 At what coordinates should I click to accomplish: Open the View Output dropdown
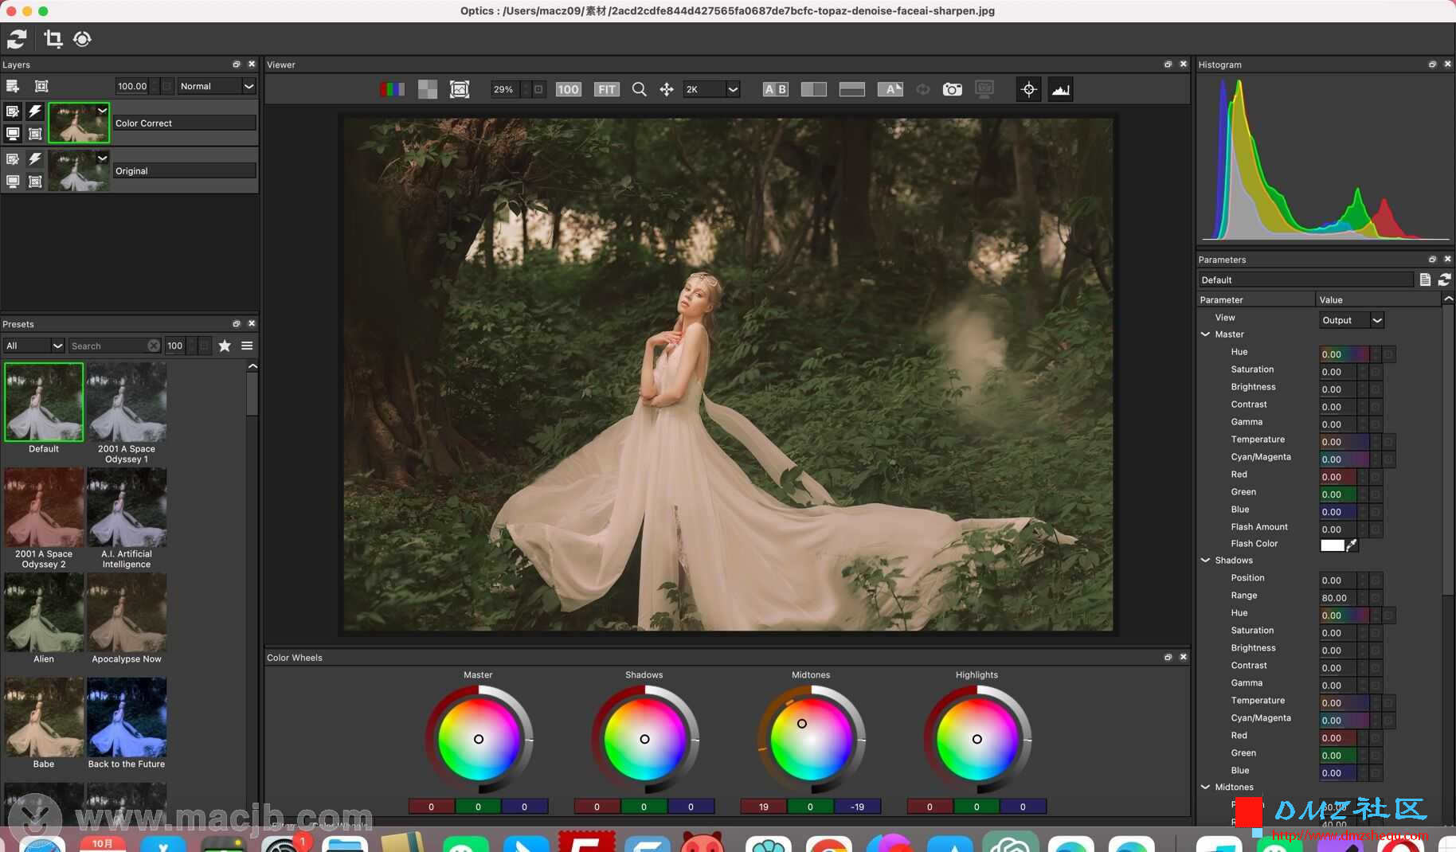pyautogui.click(x=1352, y=320)
